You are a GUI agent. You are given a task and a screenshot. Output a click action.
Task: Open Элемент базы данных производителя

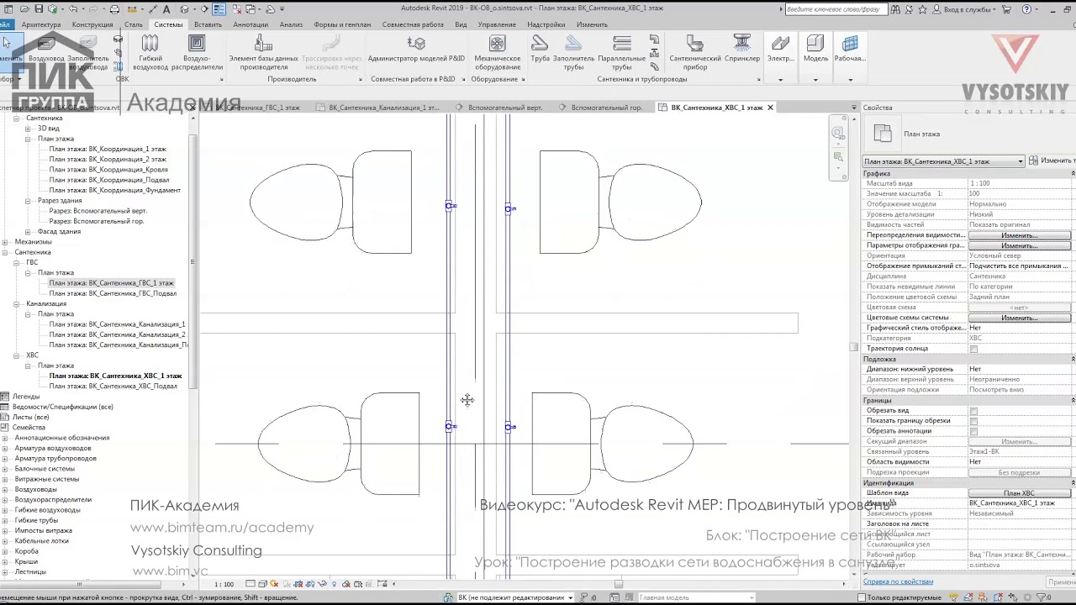point(263,52)
